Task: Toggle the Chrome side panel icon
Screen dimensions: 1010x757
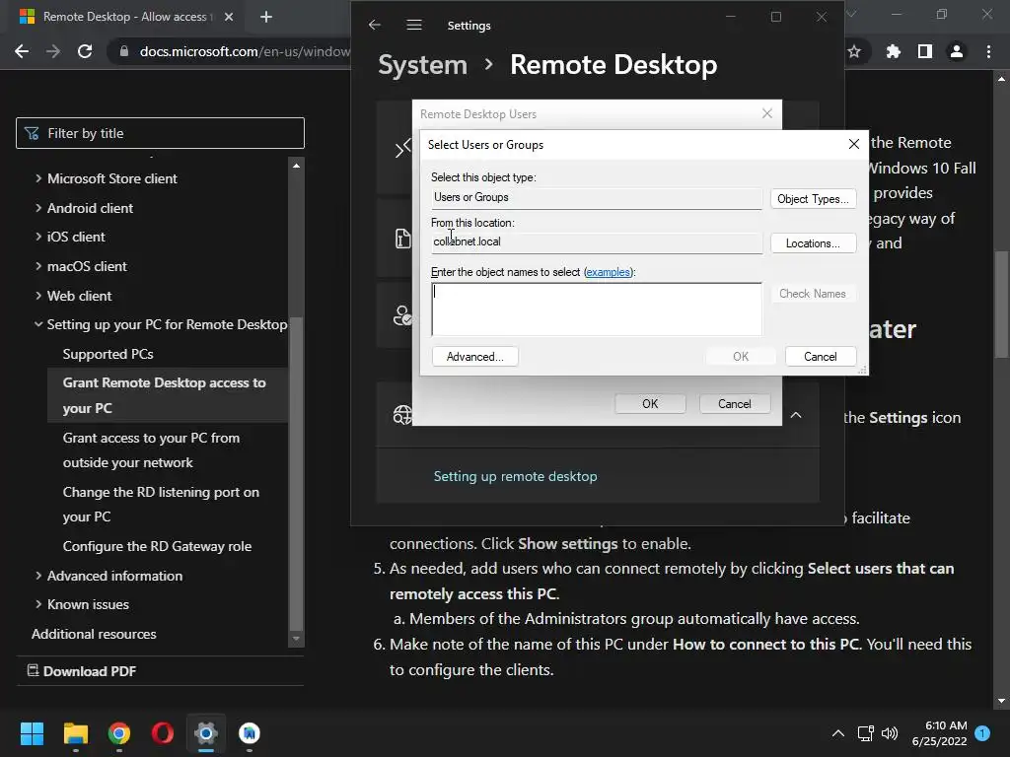Action: 925,51
